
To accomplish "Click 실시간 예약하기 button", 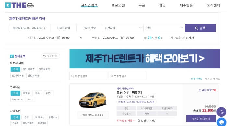I will [x=201, y=119].
